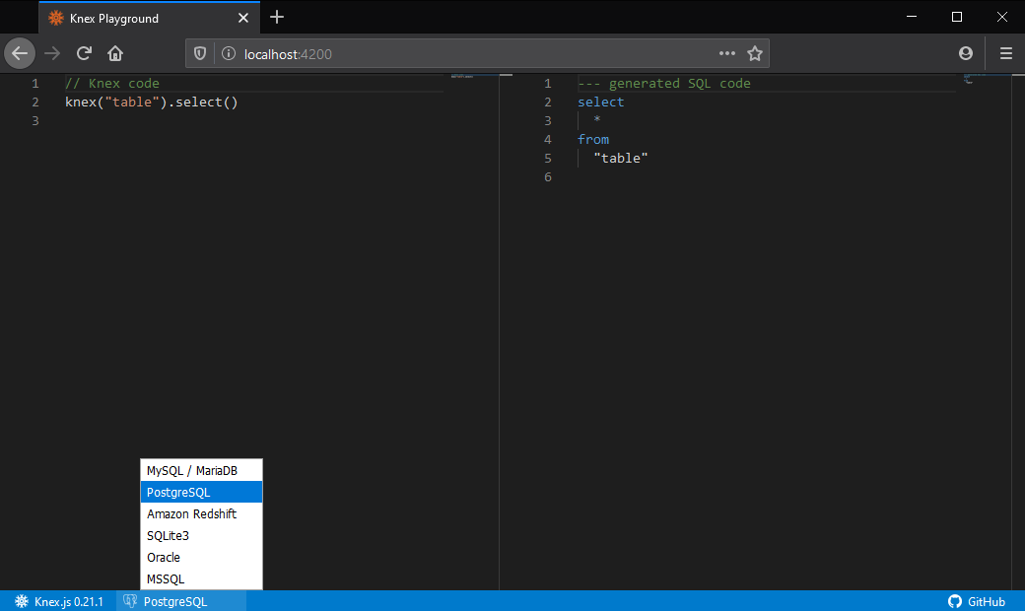Click the '--- generated SQL code' comment
Screen dimensions: 1025x611
click(x=664, y=83)
